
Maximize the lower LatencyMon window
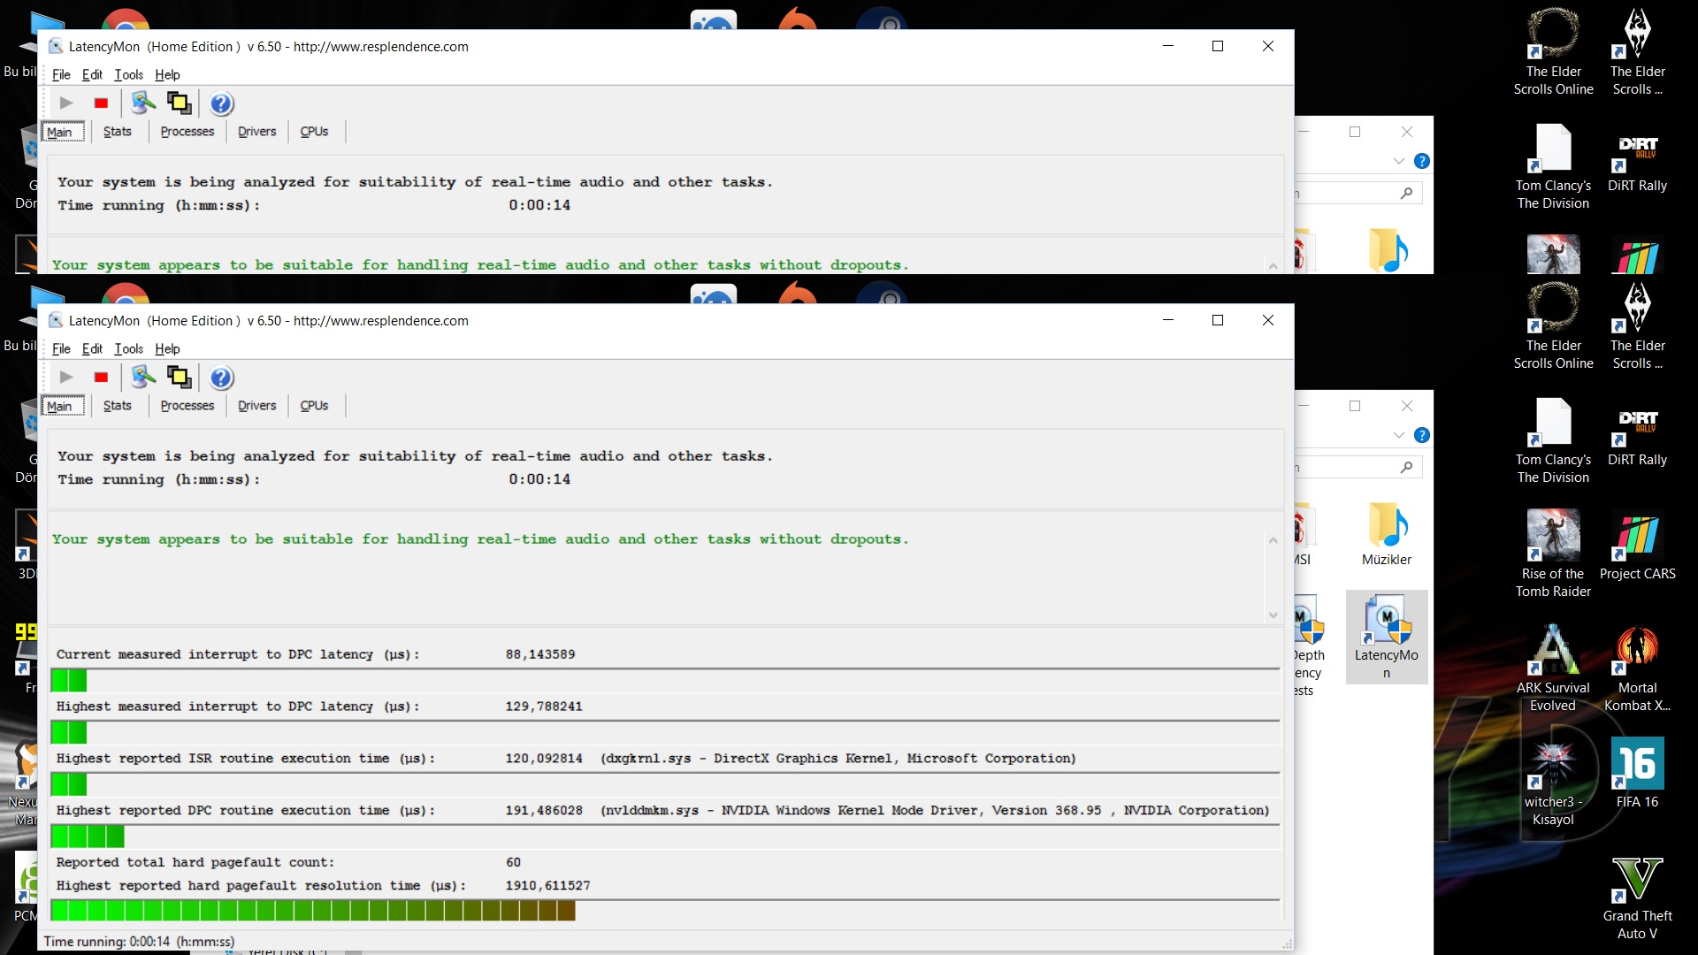[x=1218, y=320]
